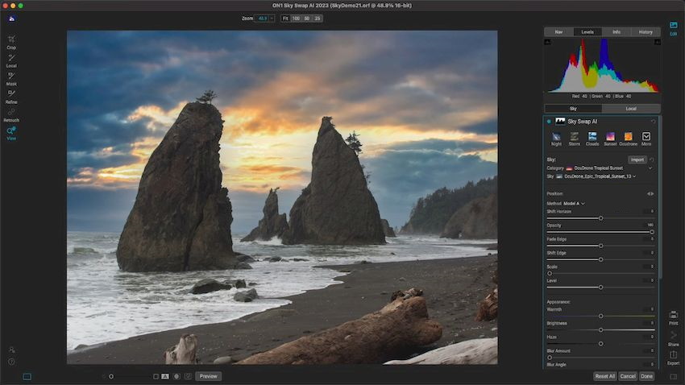This screenshot has width=685, height=385.
Task: Choose the Mask tool in the left toolbar
Action: (11, 77)
